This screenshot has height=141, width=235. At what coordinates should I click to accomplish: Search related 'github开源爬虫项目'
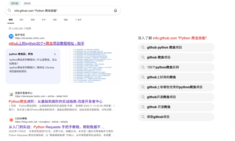(176, 97)
